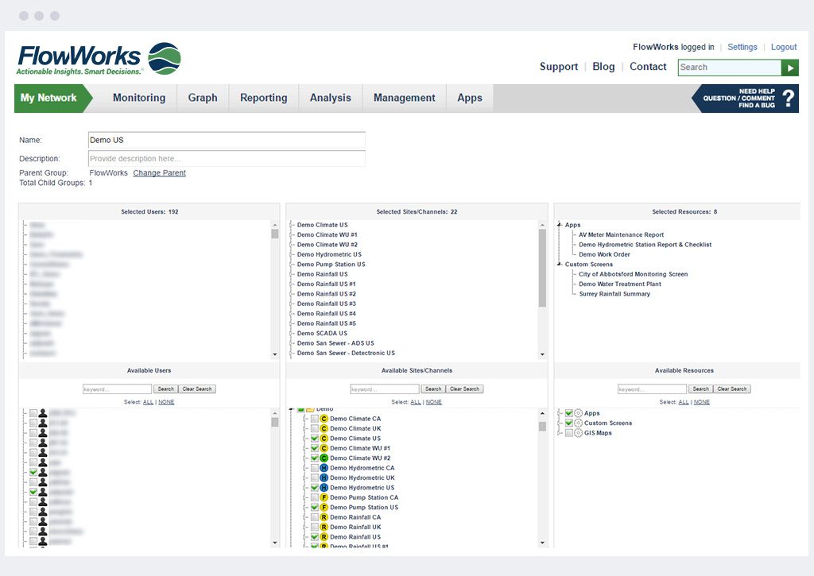Click the H icon beside available Demo Hydrometric US
This screenshot has height=576, width=814.
point(324,488)
